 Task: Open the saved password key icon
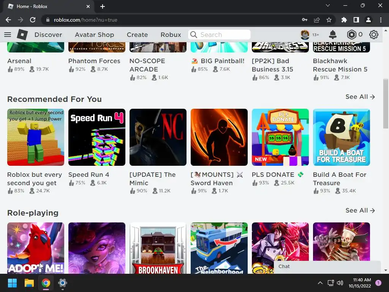coord(305,20)
